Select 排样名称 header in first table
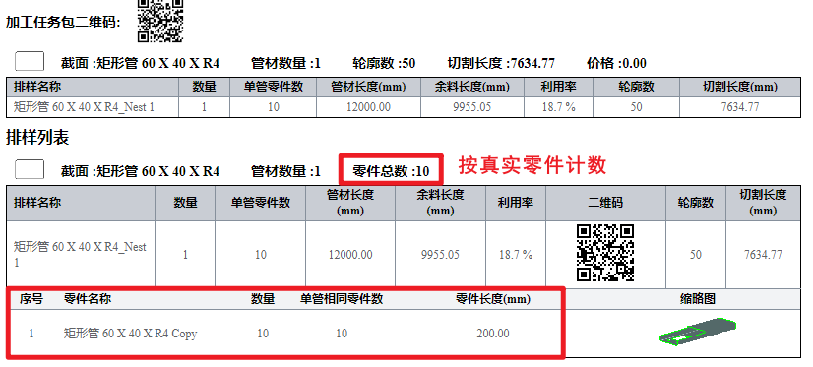 pyautogui.click(x=37, y=87)
